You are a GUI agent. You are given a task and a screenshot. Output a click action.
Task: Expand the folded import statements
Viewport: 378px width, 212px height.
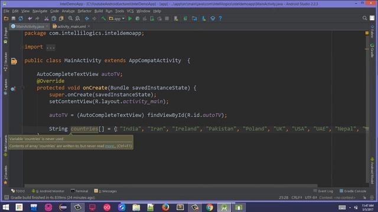coord(51,47)
